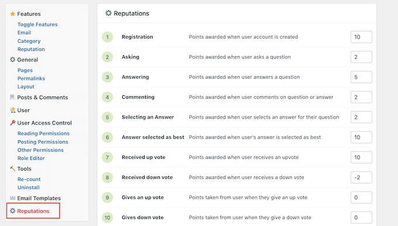Go to Toggle Features link
The width and height of the screenshot is (398, 226).
tap(37, 25)
